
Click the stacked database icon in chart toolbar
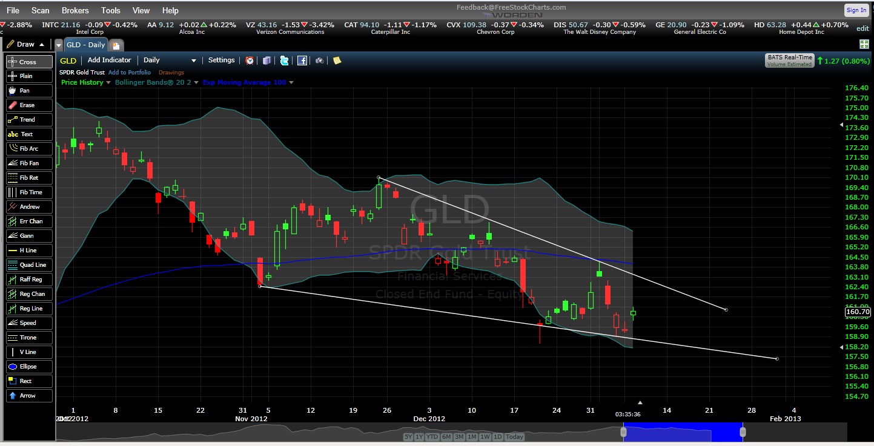[x=267, y=61]
